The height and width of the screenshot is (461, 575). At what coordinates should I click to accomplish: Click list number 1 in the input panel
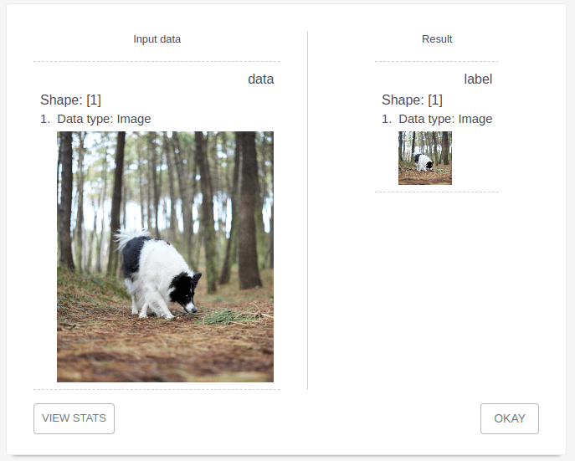(x=44, y=119)
